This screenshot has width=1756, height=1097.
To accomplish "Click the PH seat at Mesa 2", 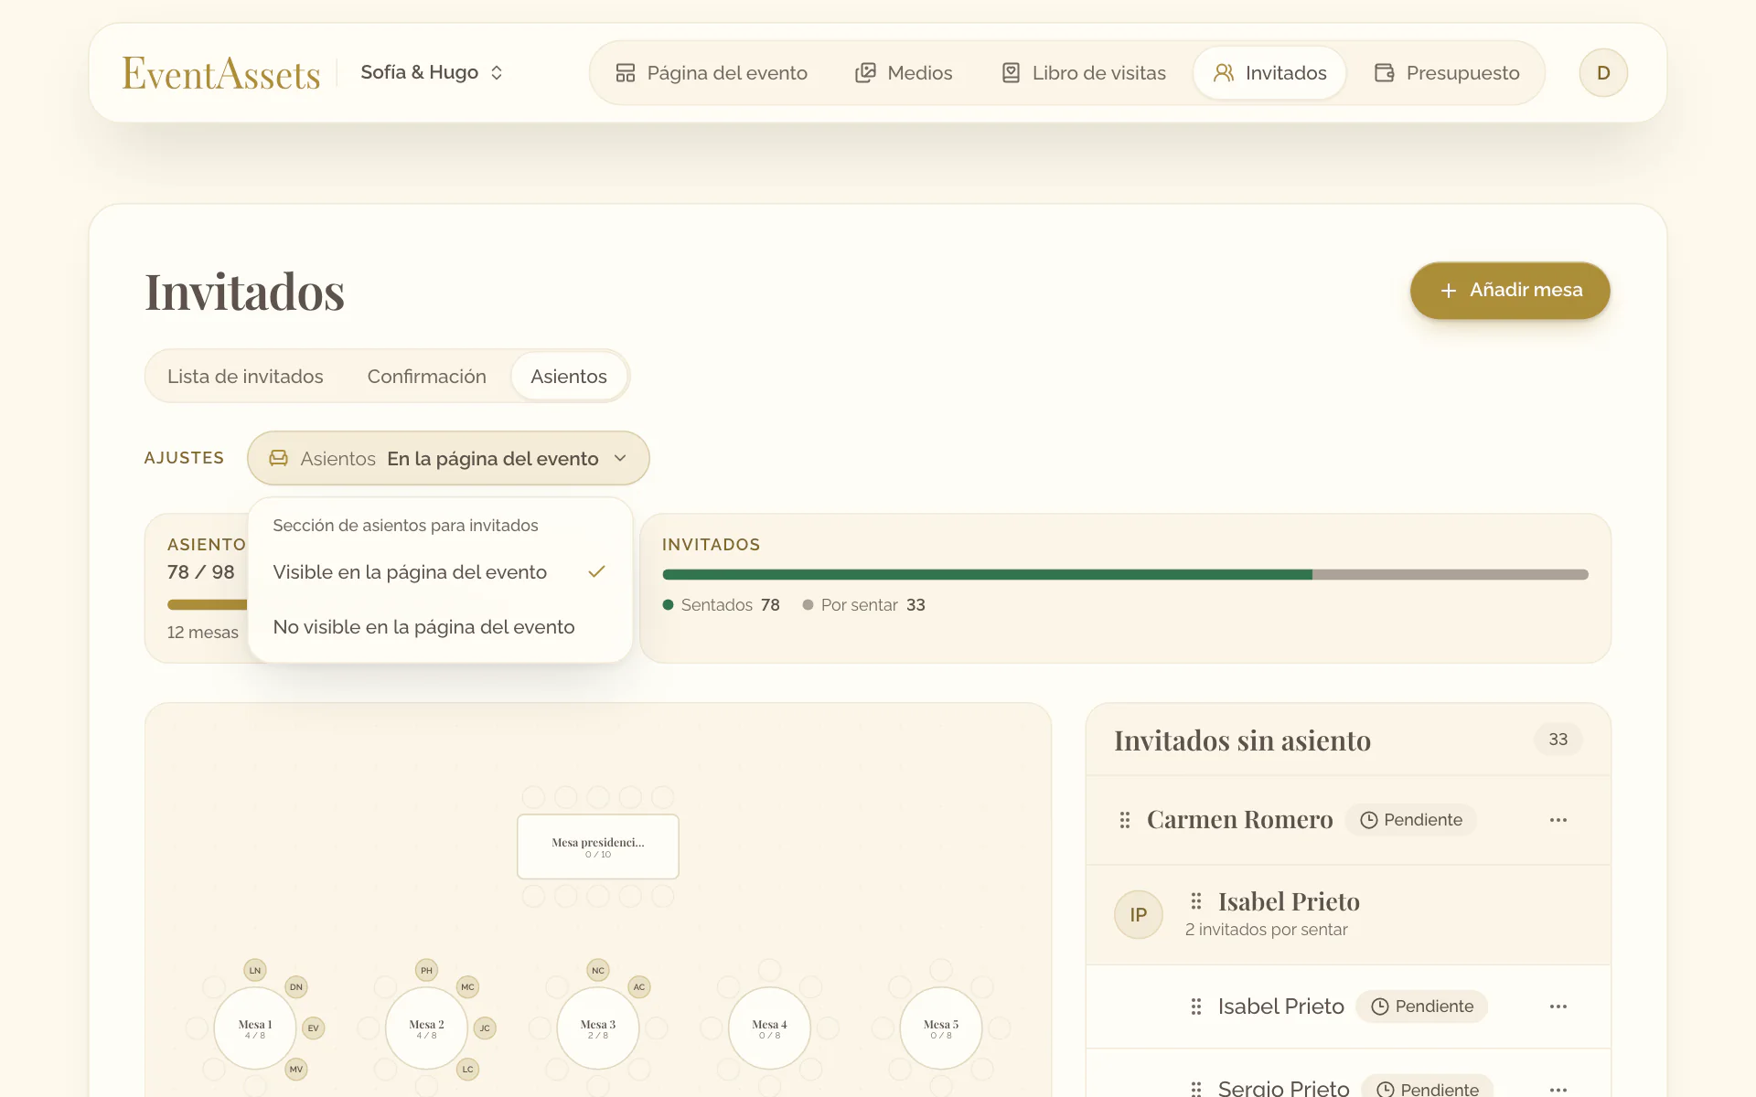I will (427, 970).
